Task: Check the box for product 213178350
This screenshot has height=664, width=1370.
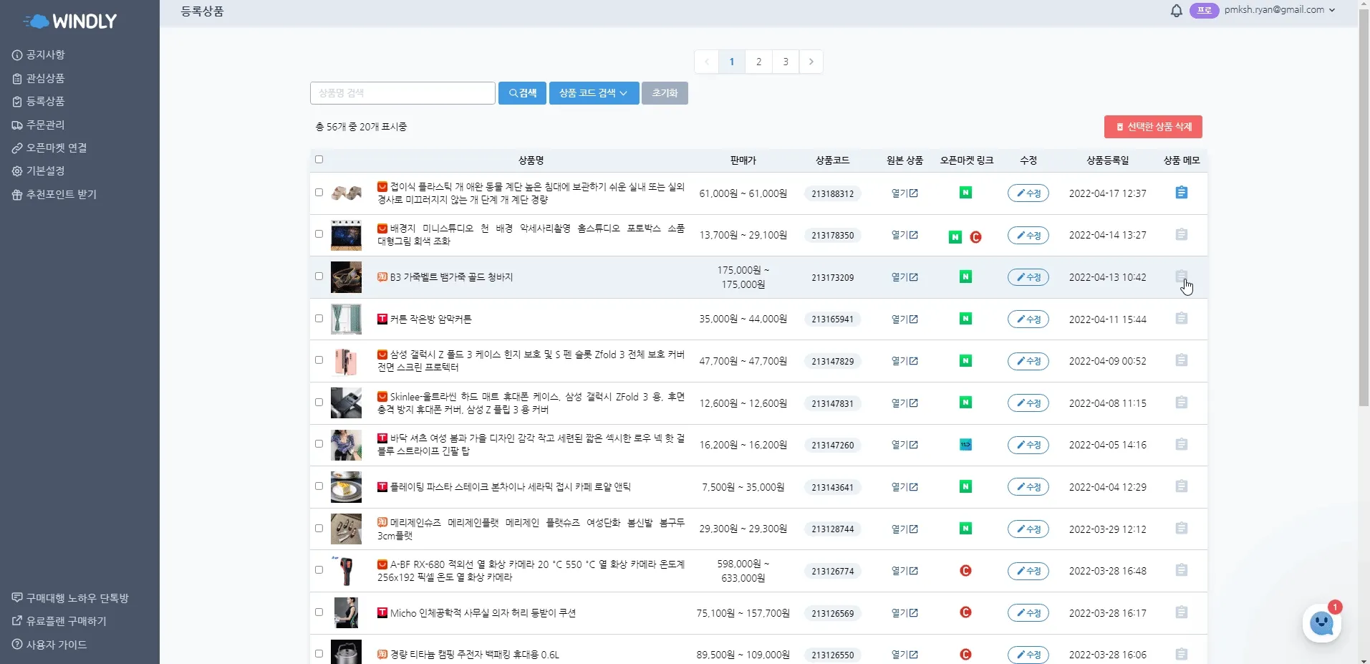Action: click(319, 234)
